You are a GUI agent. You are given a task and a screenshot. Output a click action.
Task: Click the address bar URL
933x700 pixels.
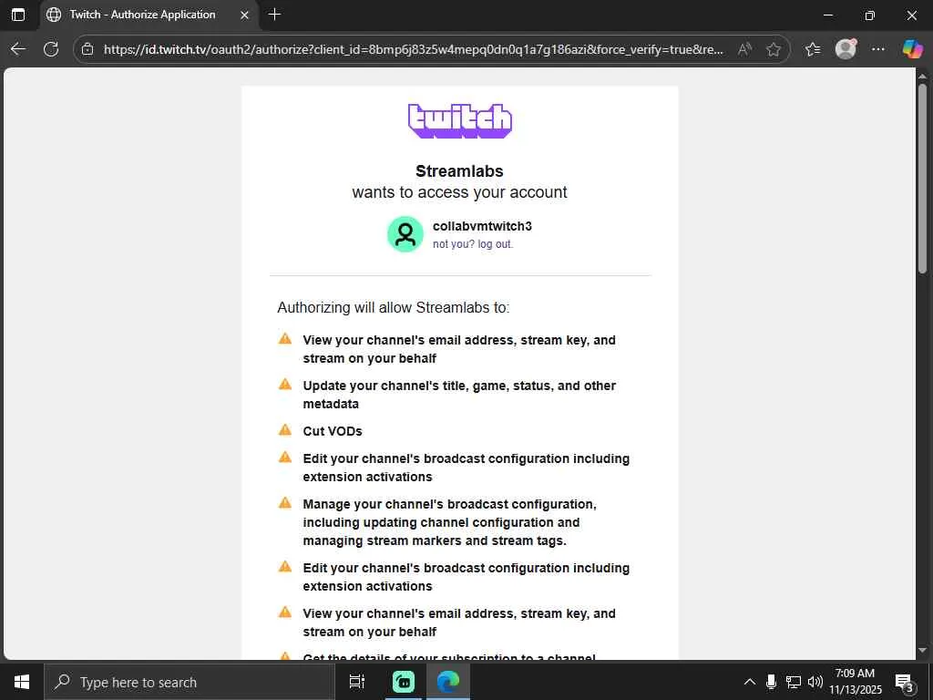[x=414, y=49]
